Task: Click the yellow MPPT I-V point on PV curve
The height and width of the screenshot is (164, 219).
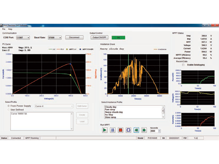Action: [70, 75]
